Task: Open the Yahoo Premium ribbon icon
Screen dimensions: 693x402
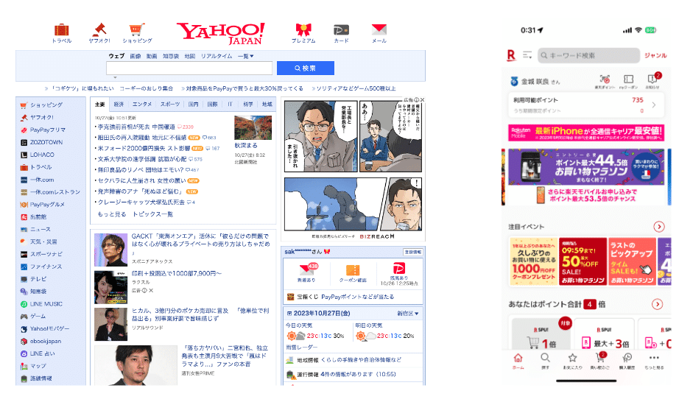Action: click(x=303, y=30)
